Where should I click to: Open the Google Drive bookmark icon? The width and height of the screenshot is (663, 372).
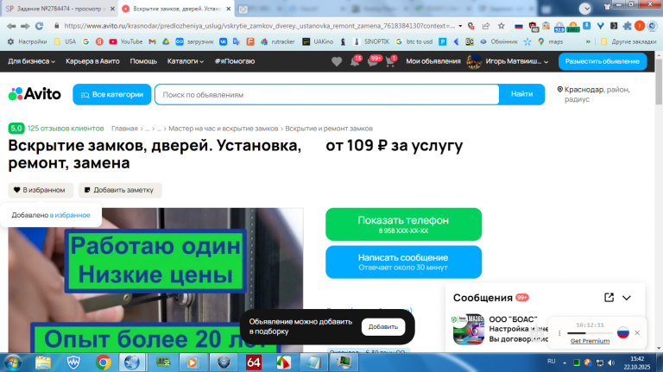pos(166,41)
